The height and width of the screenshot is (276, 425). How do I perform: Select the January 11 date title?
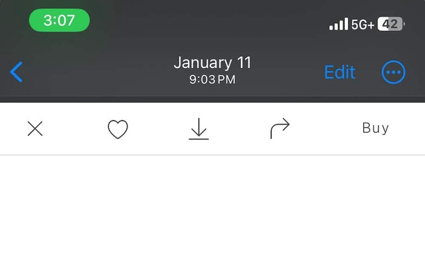[212, 63]
